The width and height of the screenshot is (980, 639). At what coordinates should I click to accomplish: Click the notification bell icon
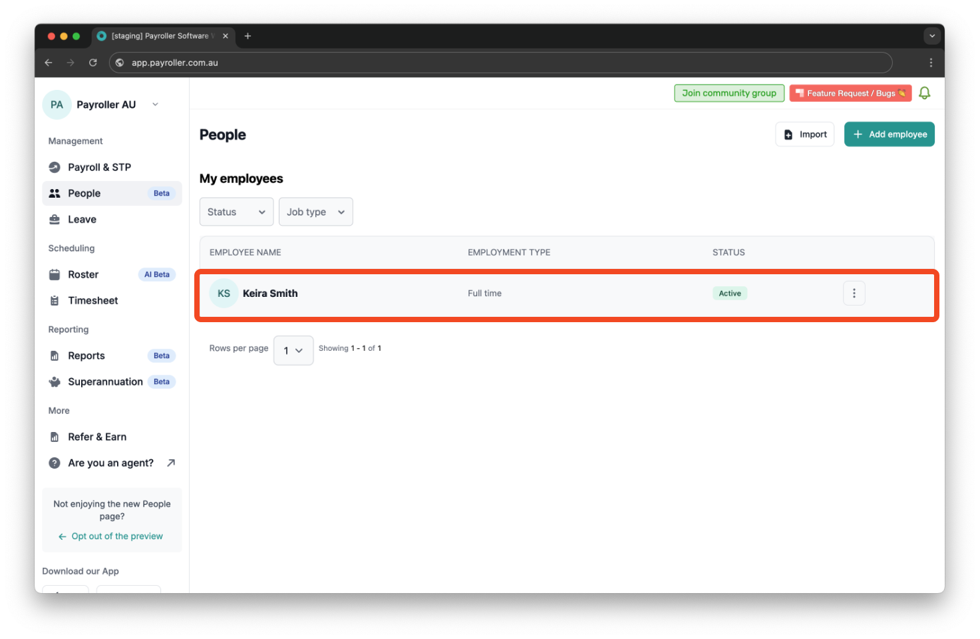[x=924, y=93]
